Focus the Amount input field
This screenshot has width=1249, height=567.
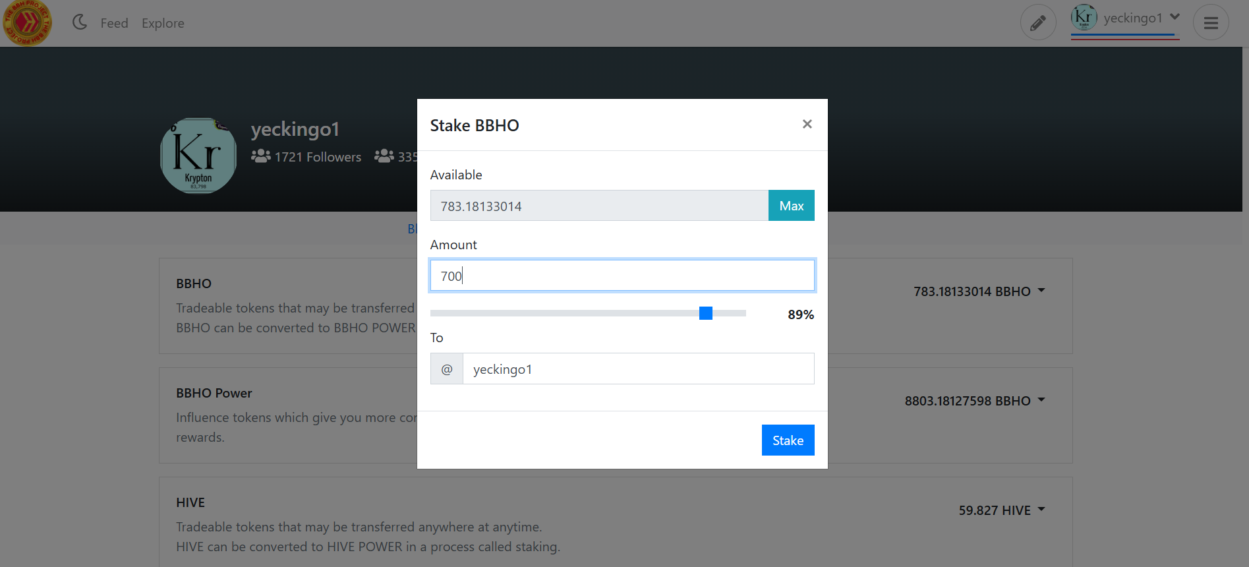[622, 276]
